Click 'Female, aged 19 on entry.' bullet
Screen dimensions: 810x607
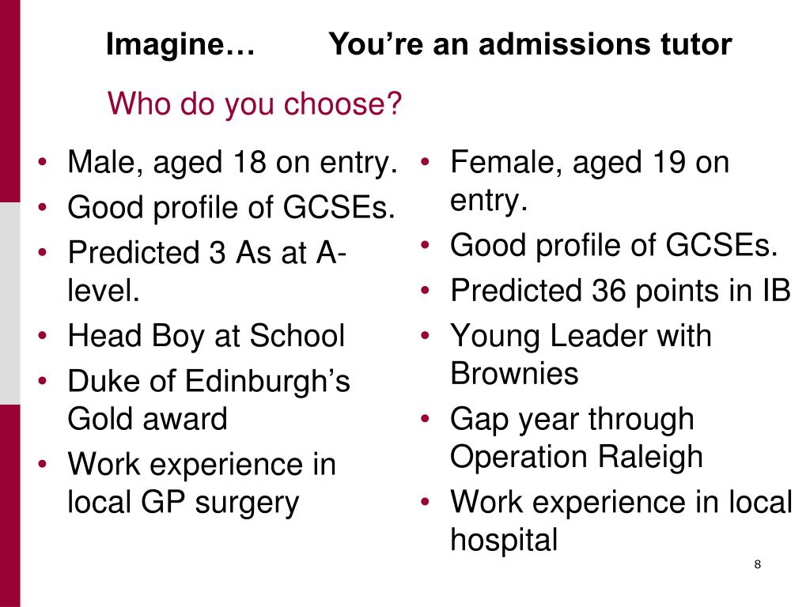tap(589, 181)
